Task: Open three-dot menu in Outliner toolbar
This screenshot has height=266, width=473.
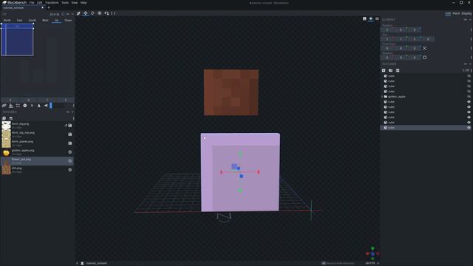Action: pyautogui.click(x=472, y=70)
